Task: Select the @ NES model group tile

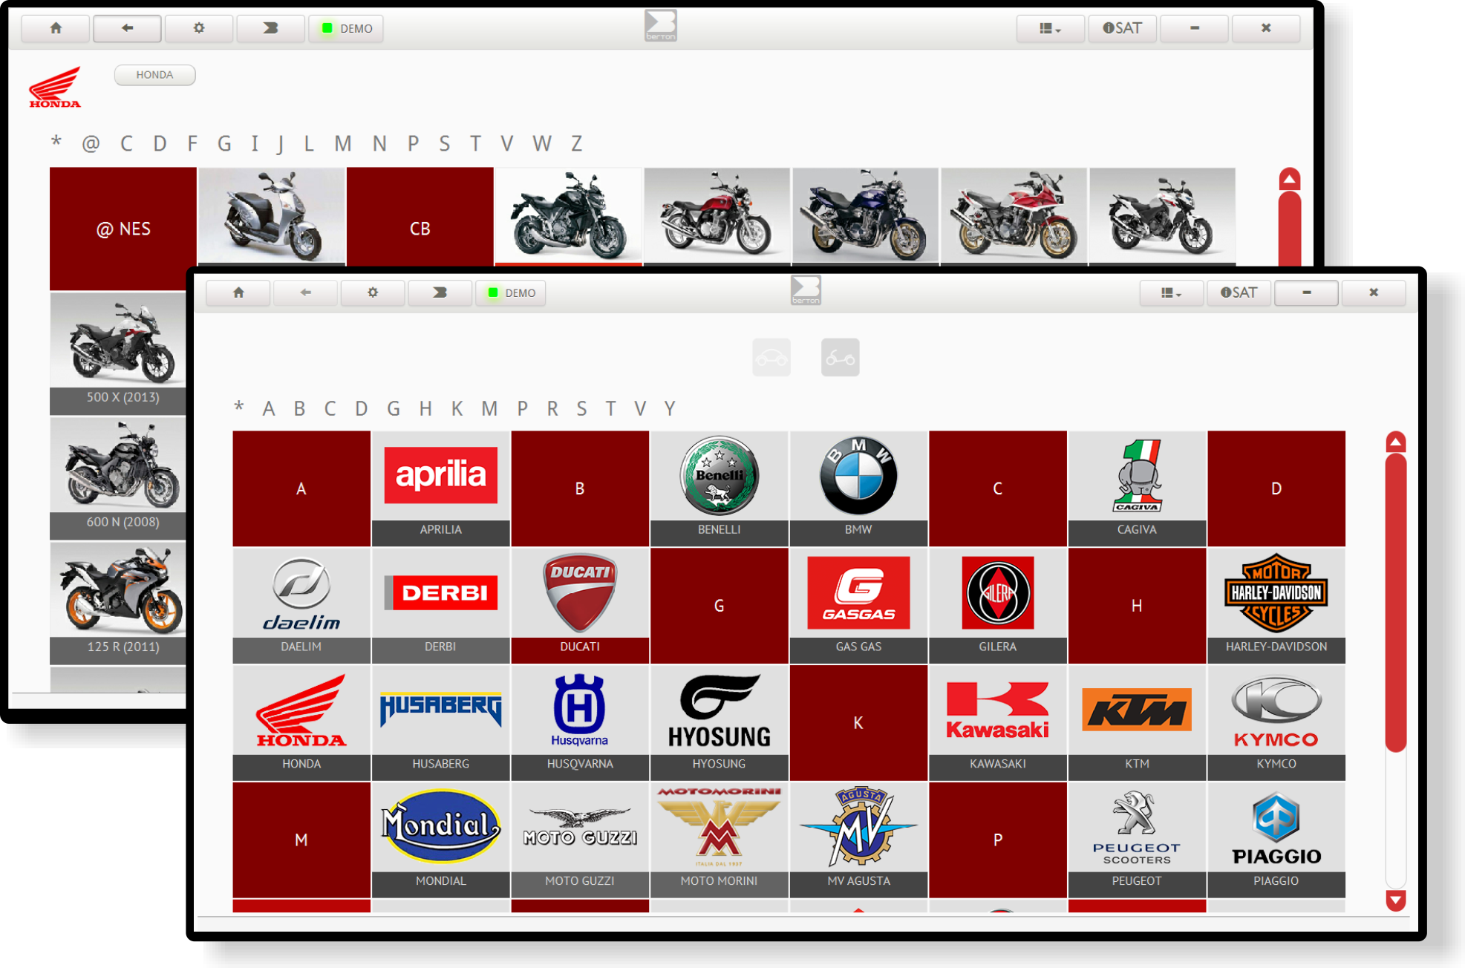Action: (123, 229)
